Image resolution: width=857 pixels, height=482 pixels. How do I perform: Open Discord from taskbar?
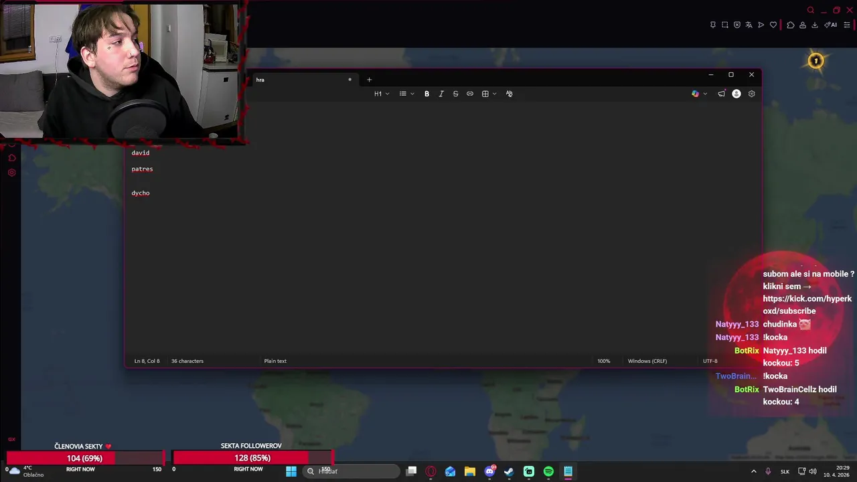pyautogui.click(x=490, y=471)
